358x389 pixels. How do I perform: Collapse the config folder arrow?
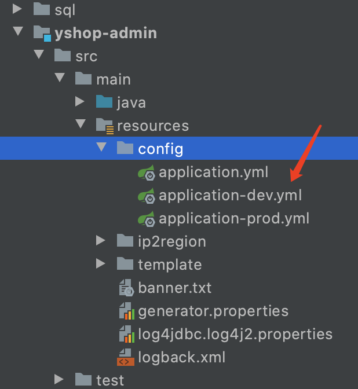coord(101,147)
